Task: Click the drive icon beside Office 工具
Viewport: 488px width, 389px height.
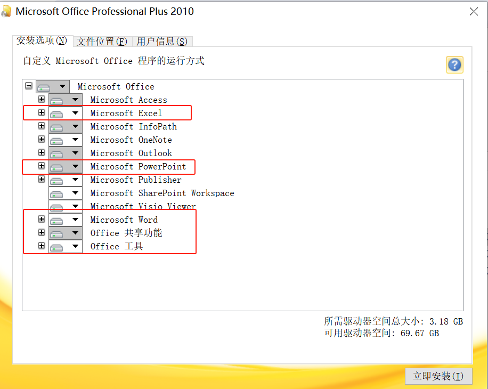Action: click(57, 247)
